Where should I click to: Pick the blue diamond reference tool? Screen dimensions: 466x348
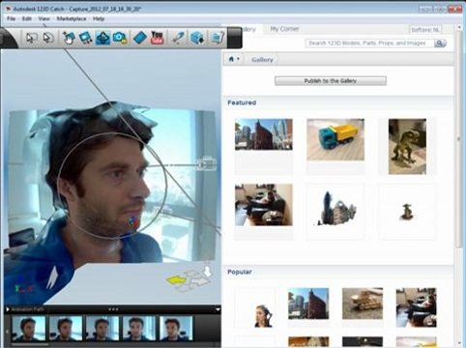(x=139, y=38)
